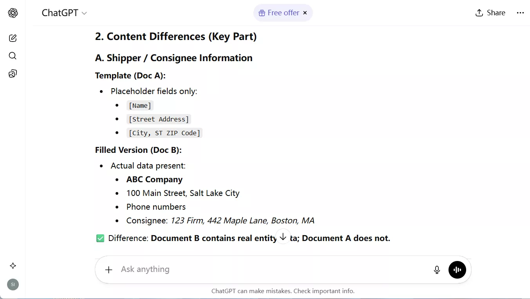This screenshot has height=299, width=530.
Task: Open the plus attachment icon in the composer
Action: click(x=108, y=270)
